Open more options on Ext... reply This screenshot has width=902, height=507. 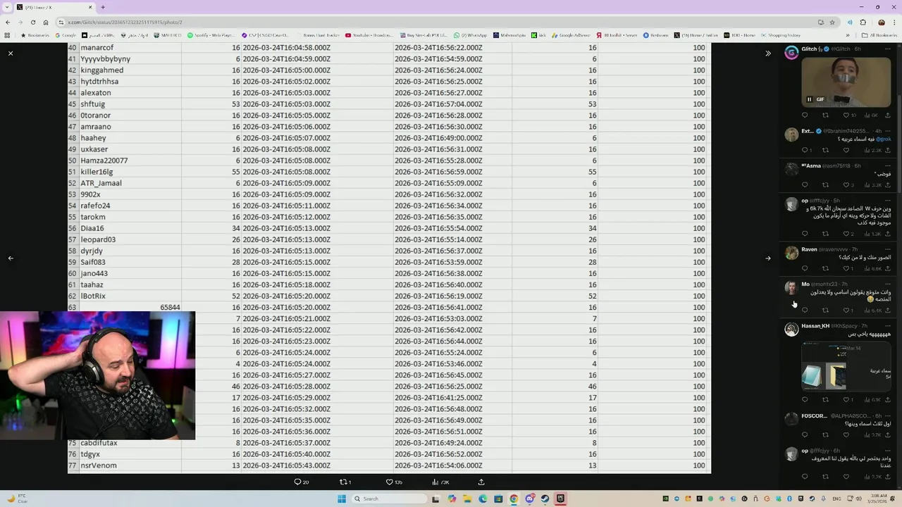pyautogui.click(x=888, y=131)
